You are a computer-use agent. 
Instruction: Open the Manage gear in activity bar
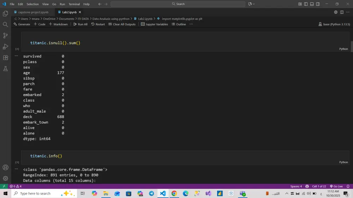[x=5, y=179]
